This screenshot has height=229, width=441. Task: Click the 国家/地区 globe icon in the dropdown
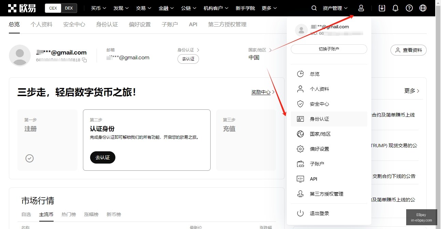300,134
